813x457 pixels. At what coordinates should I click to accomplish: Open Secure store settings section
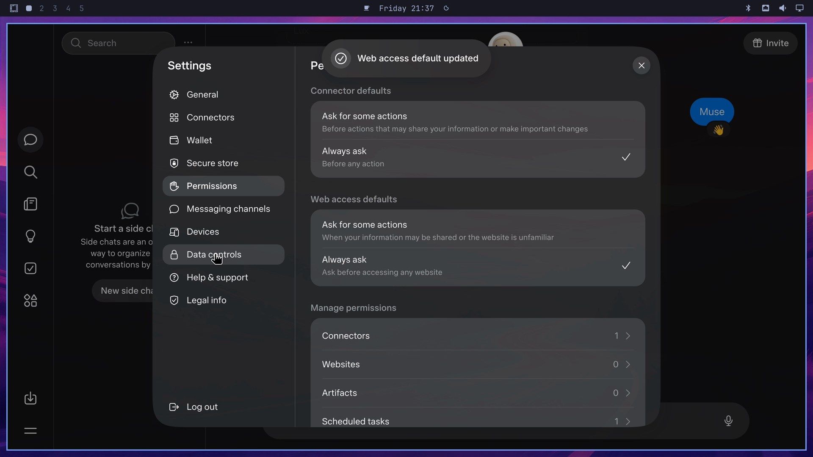pyautogui.click(x=223, y=163)
